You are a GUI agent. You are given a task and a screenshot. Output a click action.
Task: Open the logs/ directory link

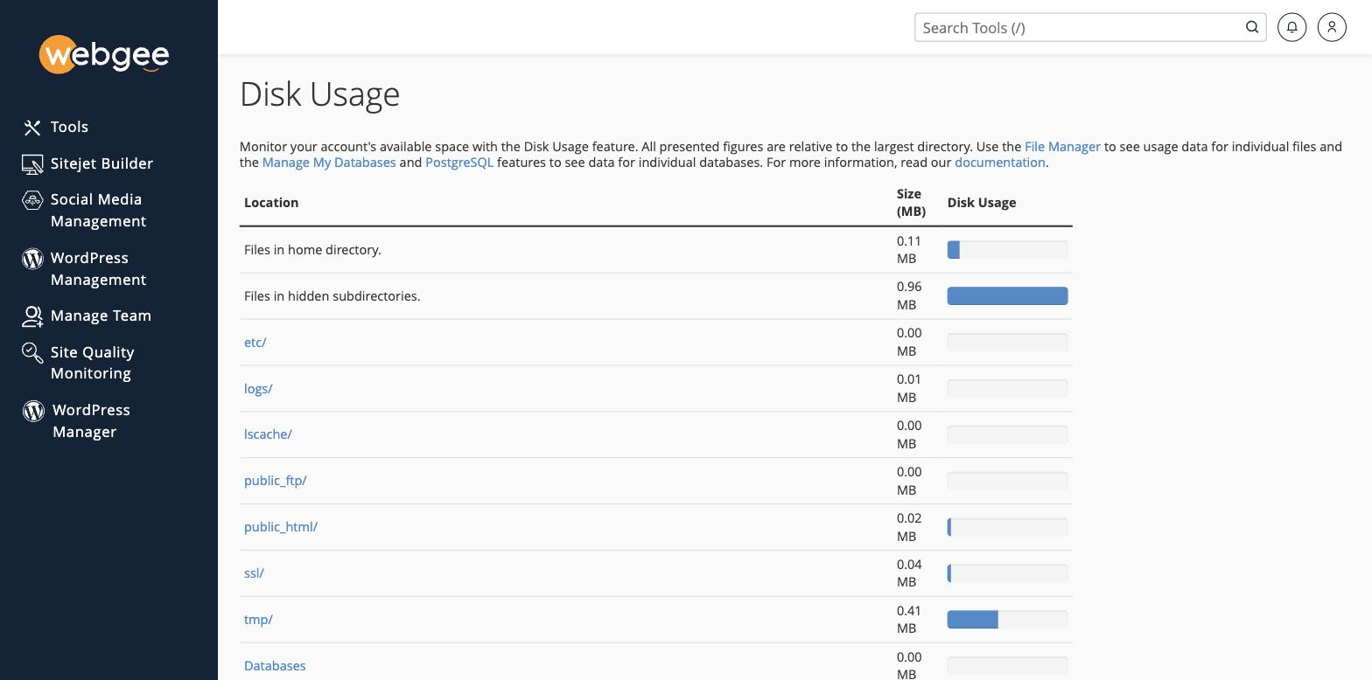click(258, 389)
